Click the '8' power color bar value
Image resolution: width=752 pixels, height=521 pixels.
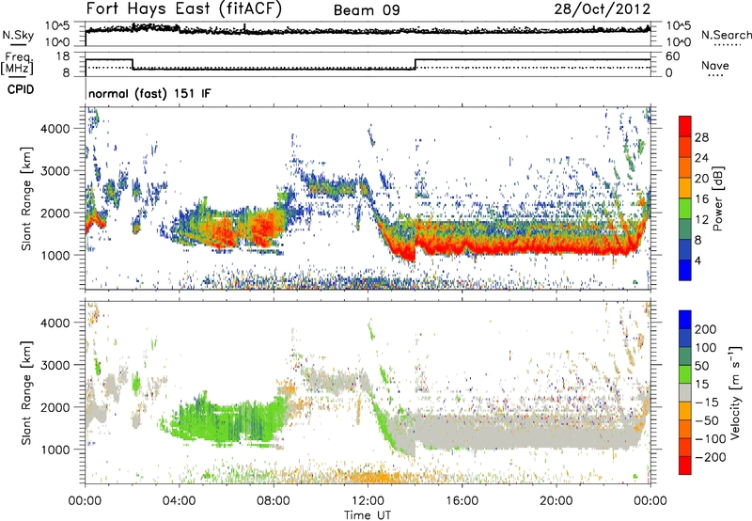[x=697, y=241]
